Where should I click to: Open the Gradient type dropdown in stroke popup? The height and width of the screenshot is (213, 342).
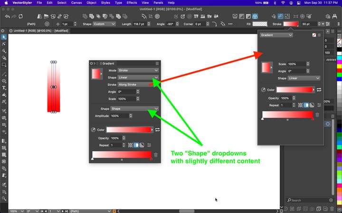pos(276,35)
